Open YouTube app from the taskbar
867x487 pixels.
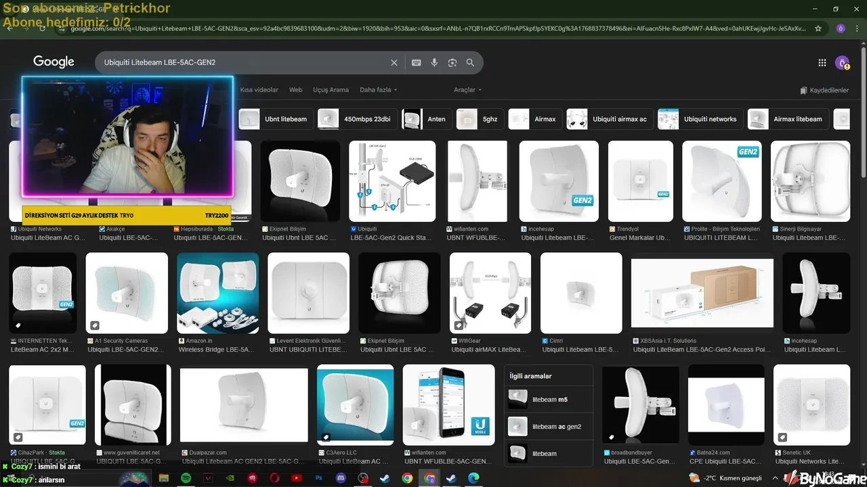(296, 478)
